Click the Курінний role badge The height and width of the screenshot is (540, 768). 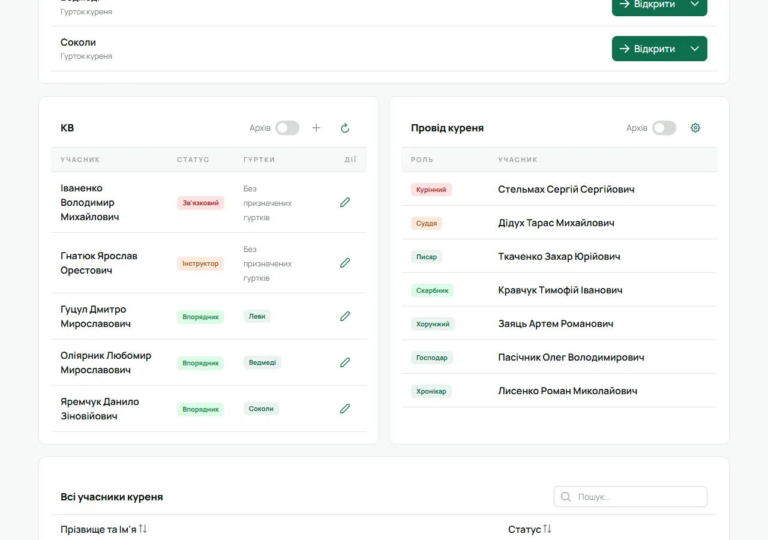point(431,190)
